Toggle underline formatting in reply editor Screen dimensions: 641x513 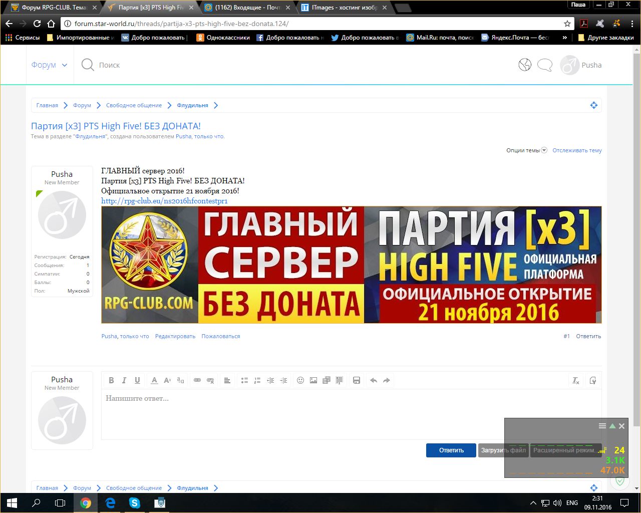click(x=137, y=380)
